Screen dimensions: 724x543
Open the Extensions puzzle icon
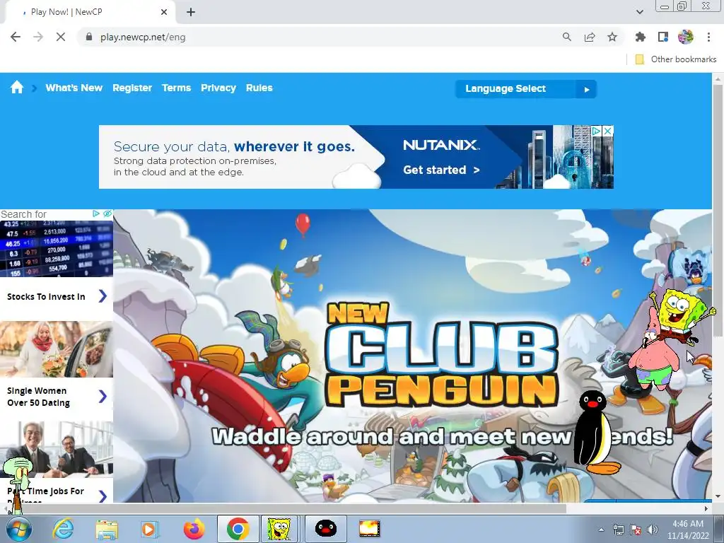tap(640, 37)
